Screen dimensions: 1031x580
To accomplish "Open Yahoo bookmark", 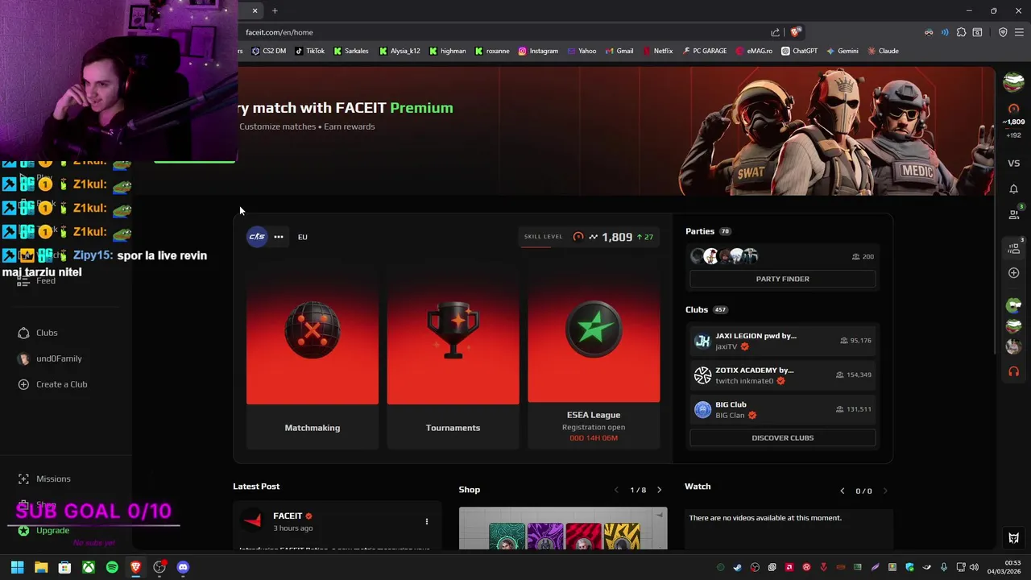I will click(582, 51).
